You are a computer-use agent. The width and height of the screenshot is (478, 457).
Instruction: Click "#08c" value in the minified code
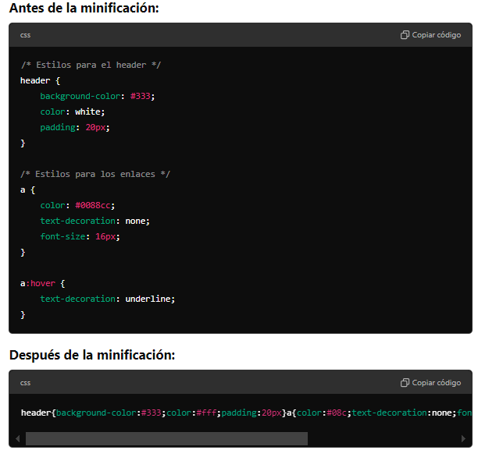pos(337,413)
